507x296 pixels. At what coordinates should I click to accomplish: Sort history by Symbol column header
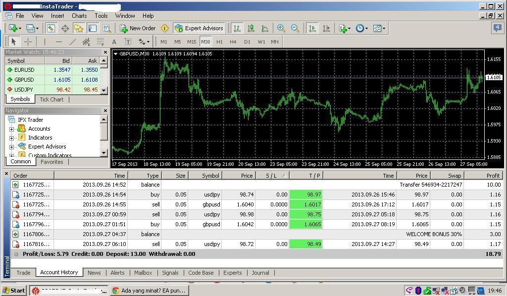[x=205, y=175]
